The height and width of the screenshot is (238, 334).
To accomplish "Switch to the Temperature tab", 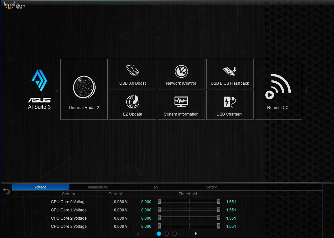I will click(97, 187).
